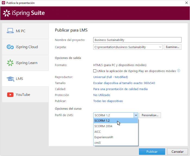Image resolution: width=190 pixels, height=156 pixels.
Task: Click the No Utilizado protection link
Action: pos(102,95)
